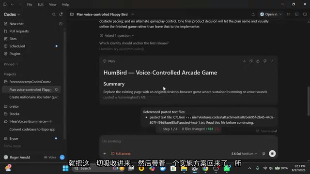Click the notification compose icon beside search
This screenshot has height=174, width=310.
61,14
